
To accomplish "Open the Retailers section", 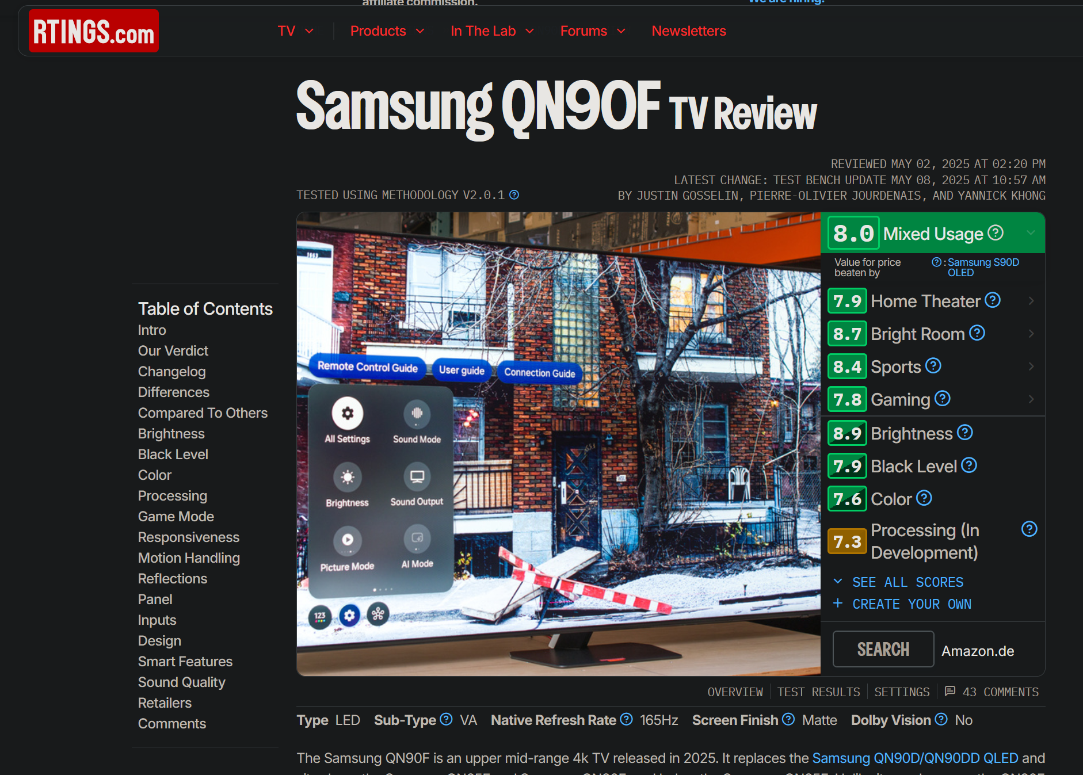I will (165, 703).
